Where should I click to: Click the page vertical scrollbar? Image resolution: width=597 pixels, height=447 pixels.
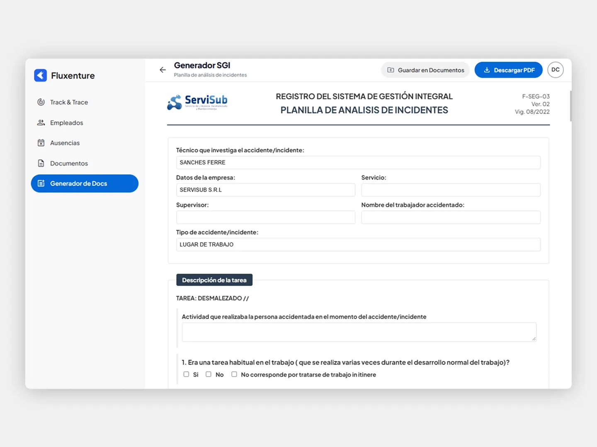coord(570,106)
